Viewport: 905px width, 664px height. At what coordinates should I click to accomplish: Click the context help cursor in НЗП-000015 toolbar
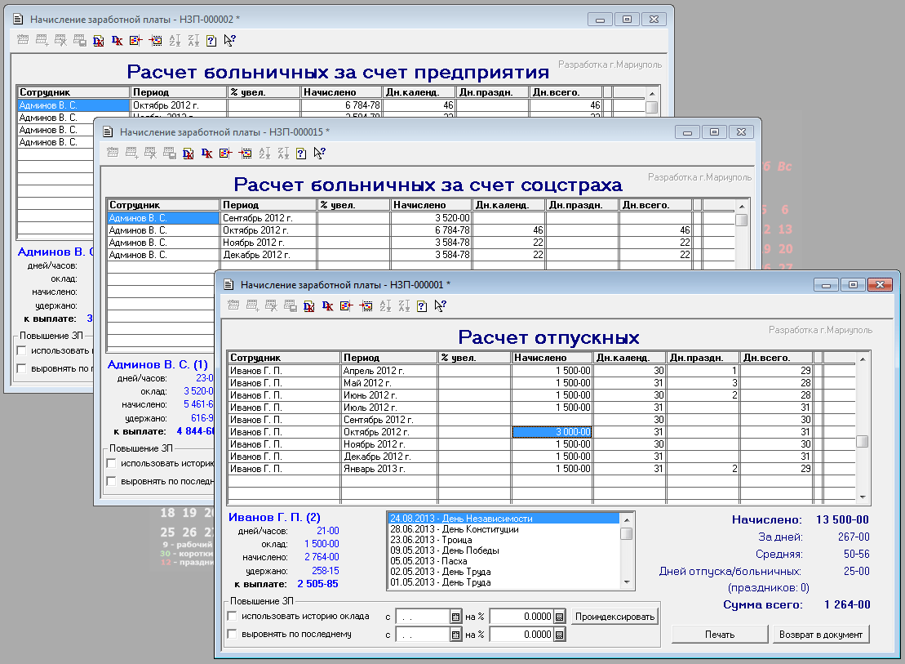pyautogui.click(x=320, y=154)
